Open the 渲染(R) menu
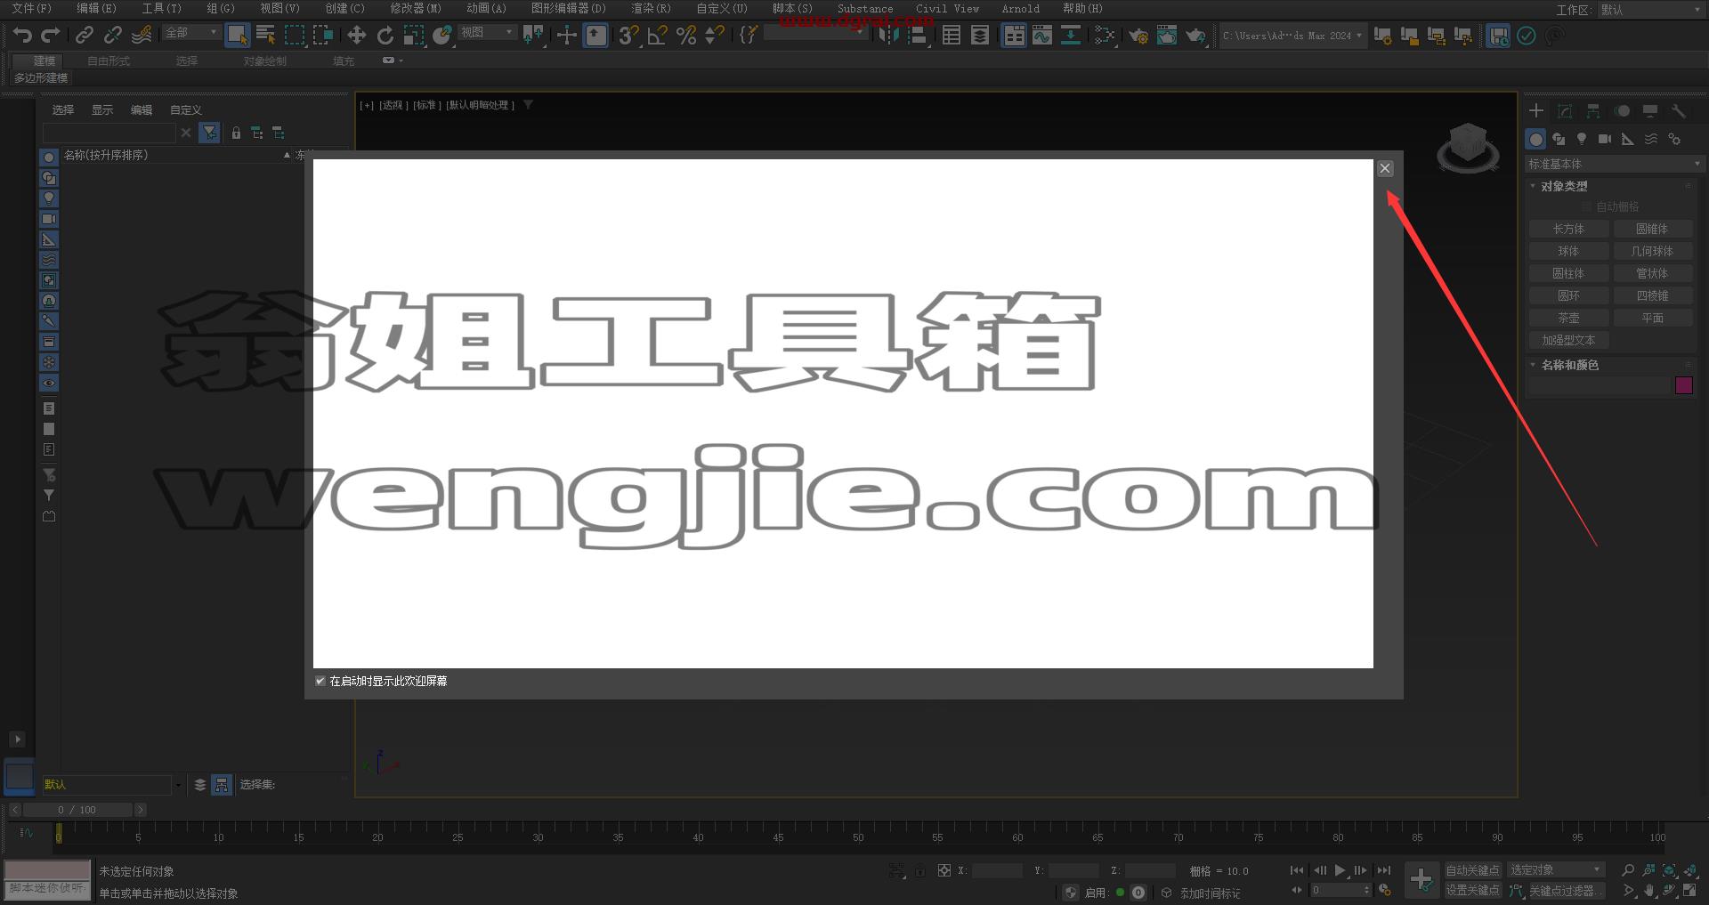 (651, 8)
